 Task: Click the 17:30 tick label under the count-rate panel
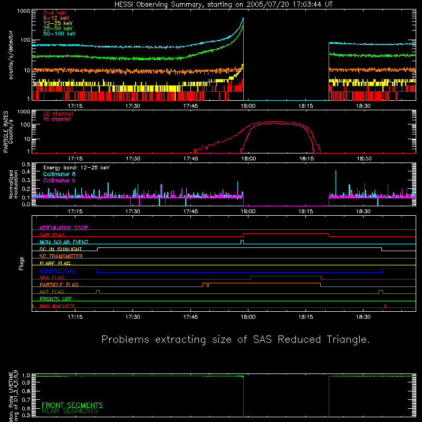[x=133, y=106]
